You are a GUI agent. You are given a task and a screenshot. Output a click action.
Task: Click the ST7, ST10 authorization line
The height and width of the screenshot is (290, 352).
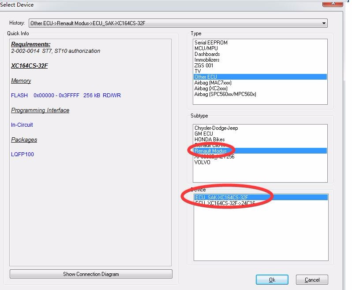tap(56, 51)
